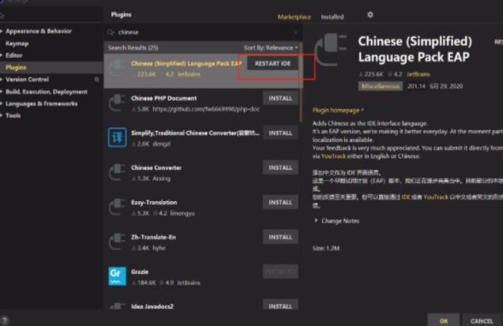Select Keymap in settings tree
This screenshot has height=326, width=503.
coord(17,43)
